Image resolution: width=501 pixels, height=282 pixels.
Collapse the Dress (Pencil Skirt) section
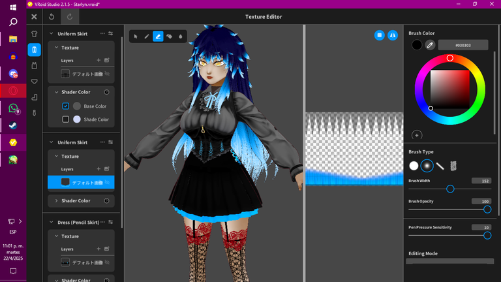click(51, 222)
